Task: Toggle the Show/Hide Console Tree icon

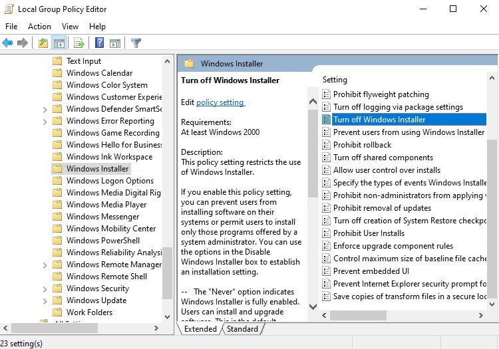Action: (59, 43)
